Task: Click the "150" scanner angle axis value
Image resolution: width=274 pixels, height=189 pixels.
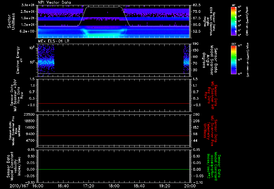Action: [196, 50]
